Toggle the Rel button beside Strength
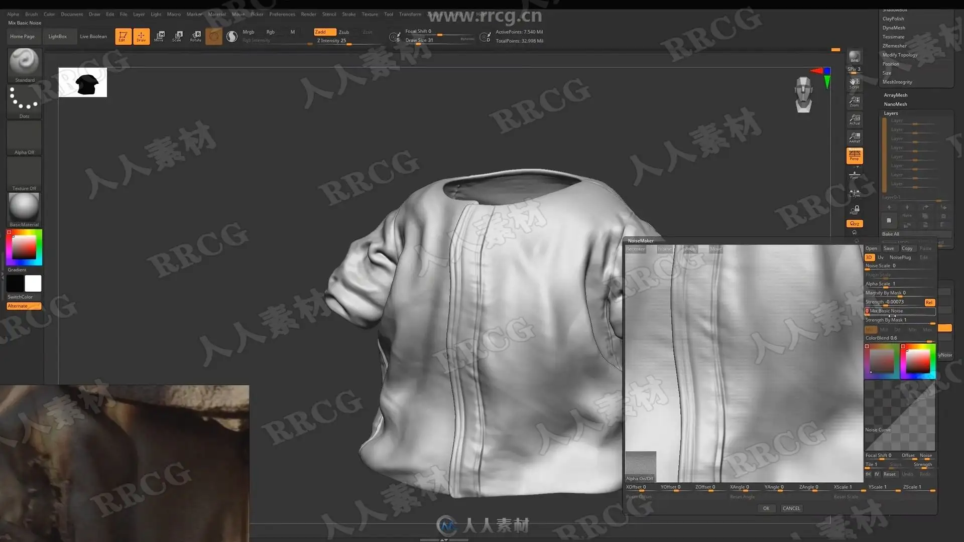The image size is (964, 542). point(929,302)
